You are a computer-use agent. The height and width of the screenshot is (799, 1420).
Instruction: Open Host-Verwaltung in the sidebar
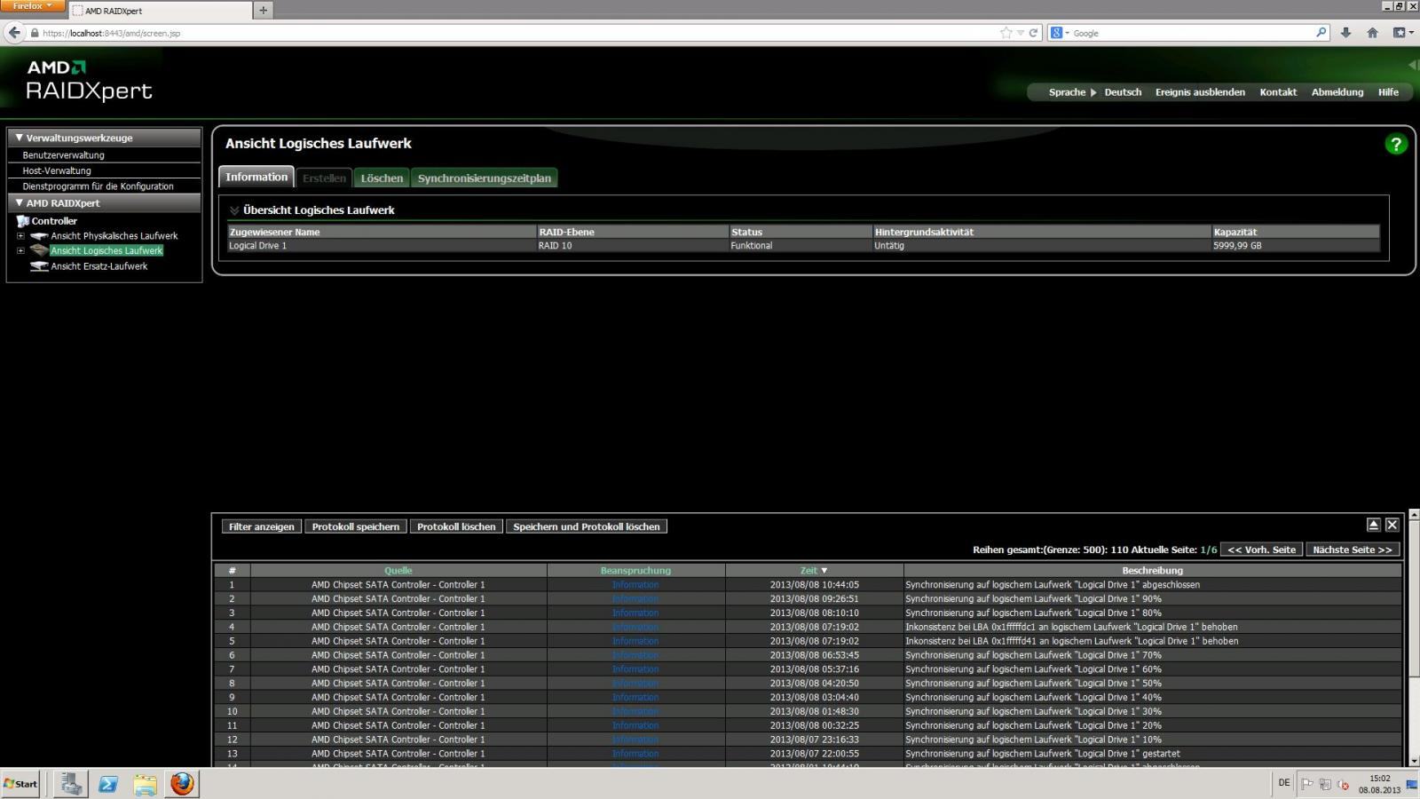57,170
